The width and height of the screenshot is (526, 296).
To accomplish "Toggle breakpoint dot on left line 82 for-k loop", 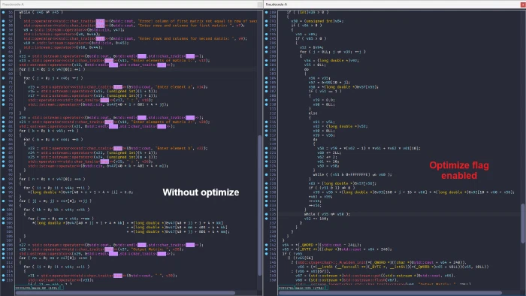I will click(3, 131).
